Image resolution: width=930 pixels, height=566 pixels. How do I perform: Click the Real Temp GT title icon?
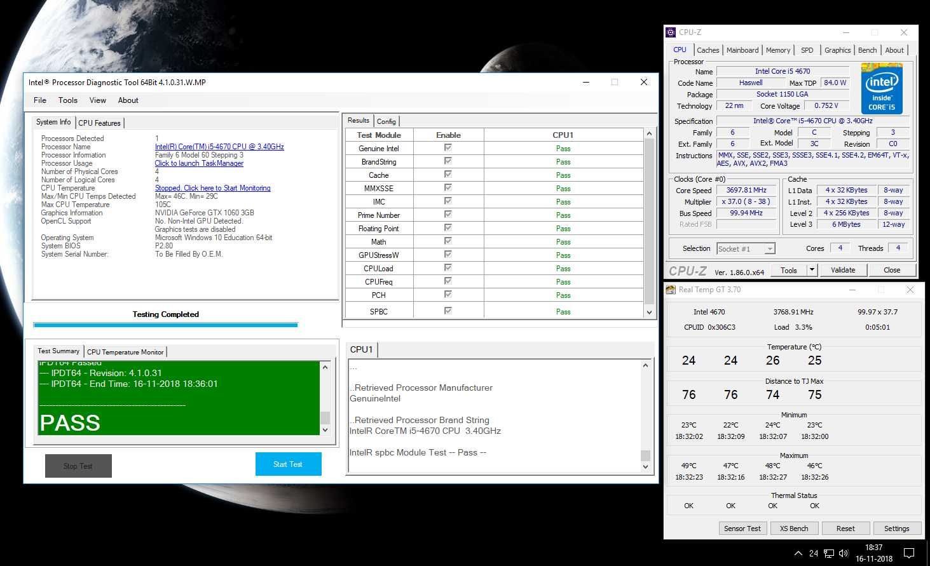point(670,290)
